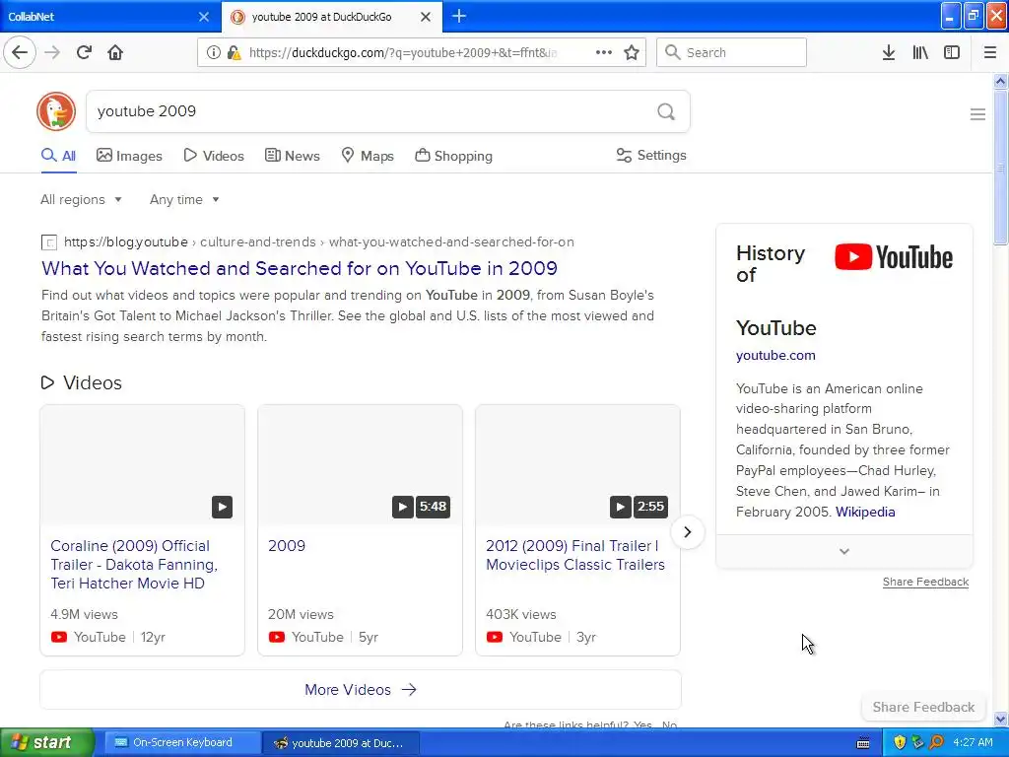Open the Wikipedia link in the YouTube panel

(865, 512)
